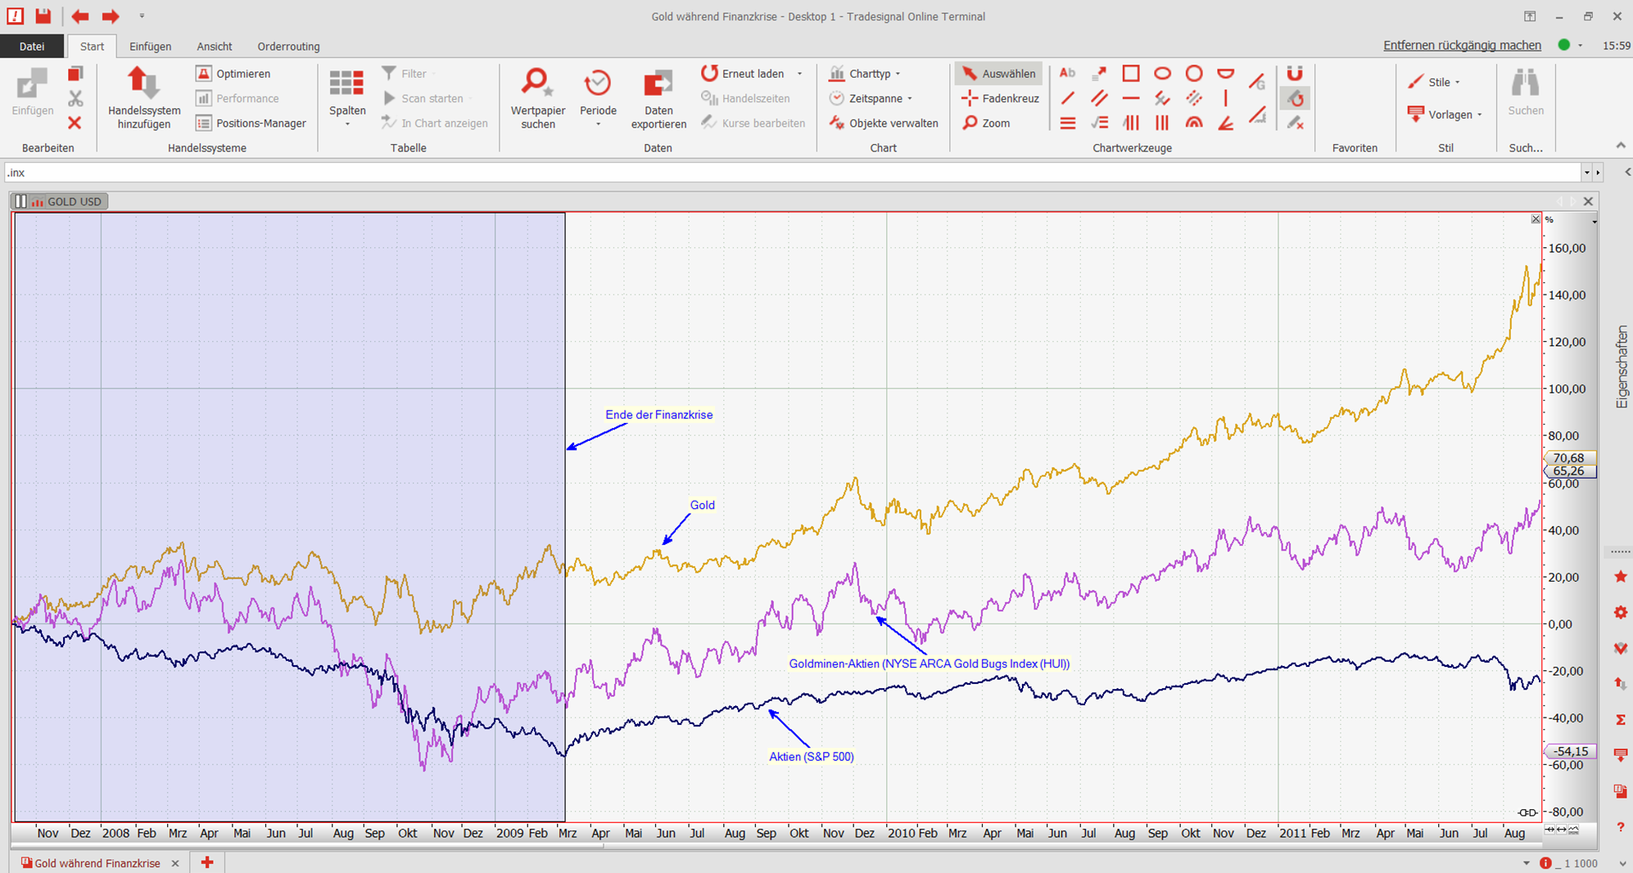Image resolution: width=1633 pixels, height=873 pixels.
Task: Open the Datei menu
Action: (x=32, y=47)
